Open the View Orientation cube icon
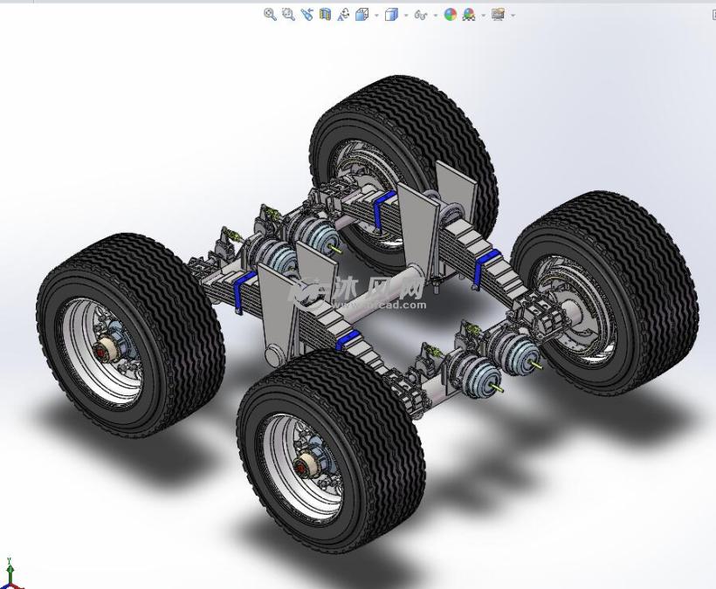The width and height of the screenshot is (716, 589). (361, 14)
